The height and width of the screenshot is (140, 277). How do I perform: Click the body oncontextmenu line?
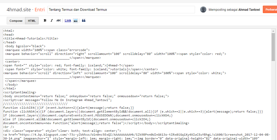pyautogui.click(x=86, y=96)
